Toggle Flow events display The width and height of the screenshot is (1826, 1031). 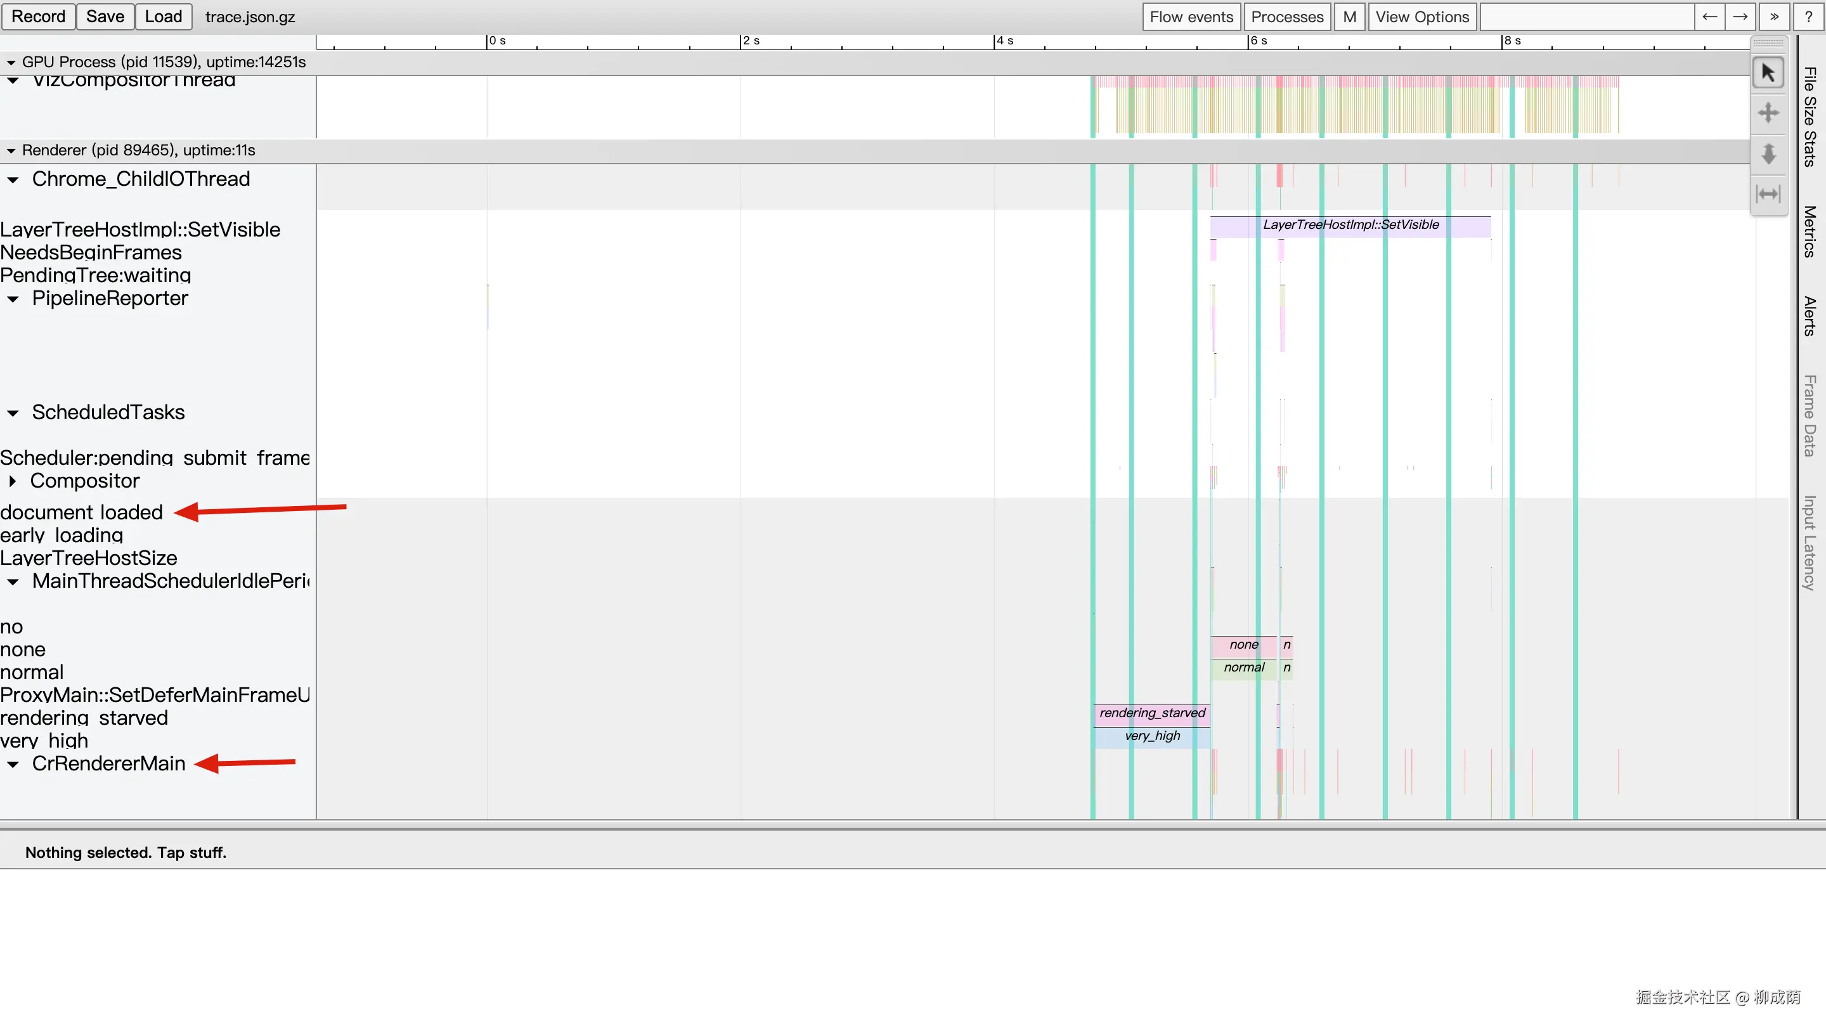click(x=1191, y=17)
